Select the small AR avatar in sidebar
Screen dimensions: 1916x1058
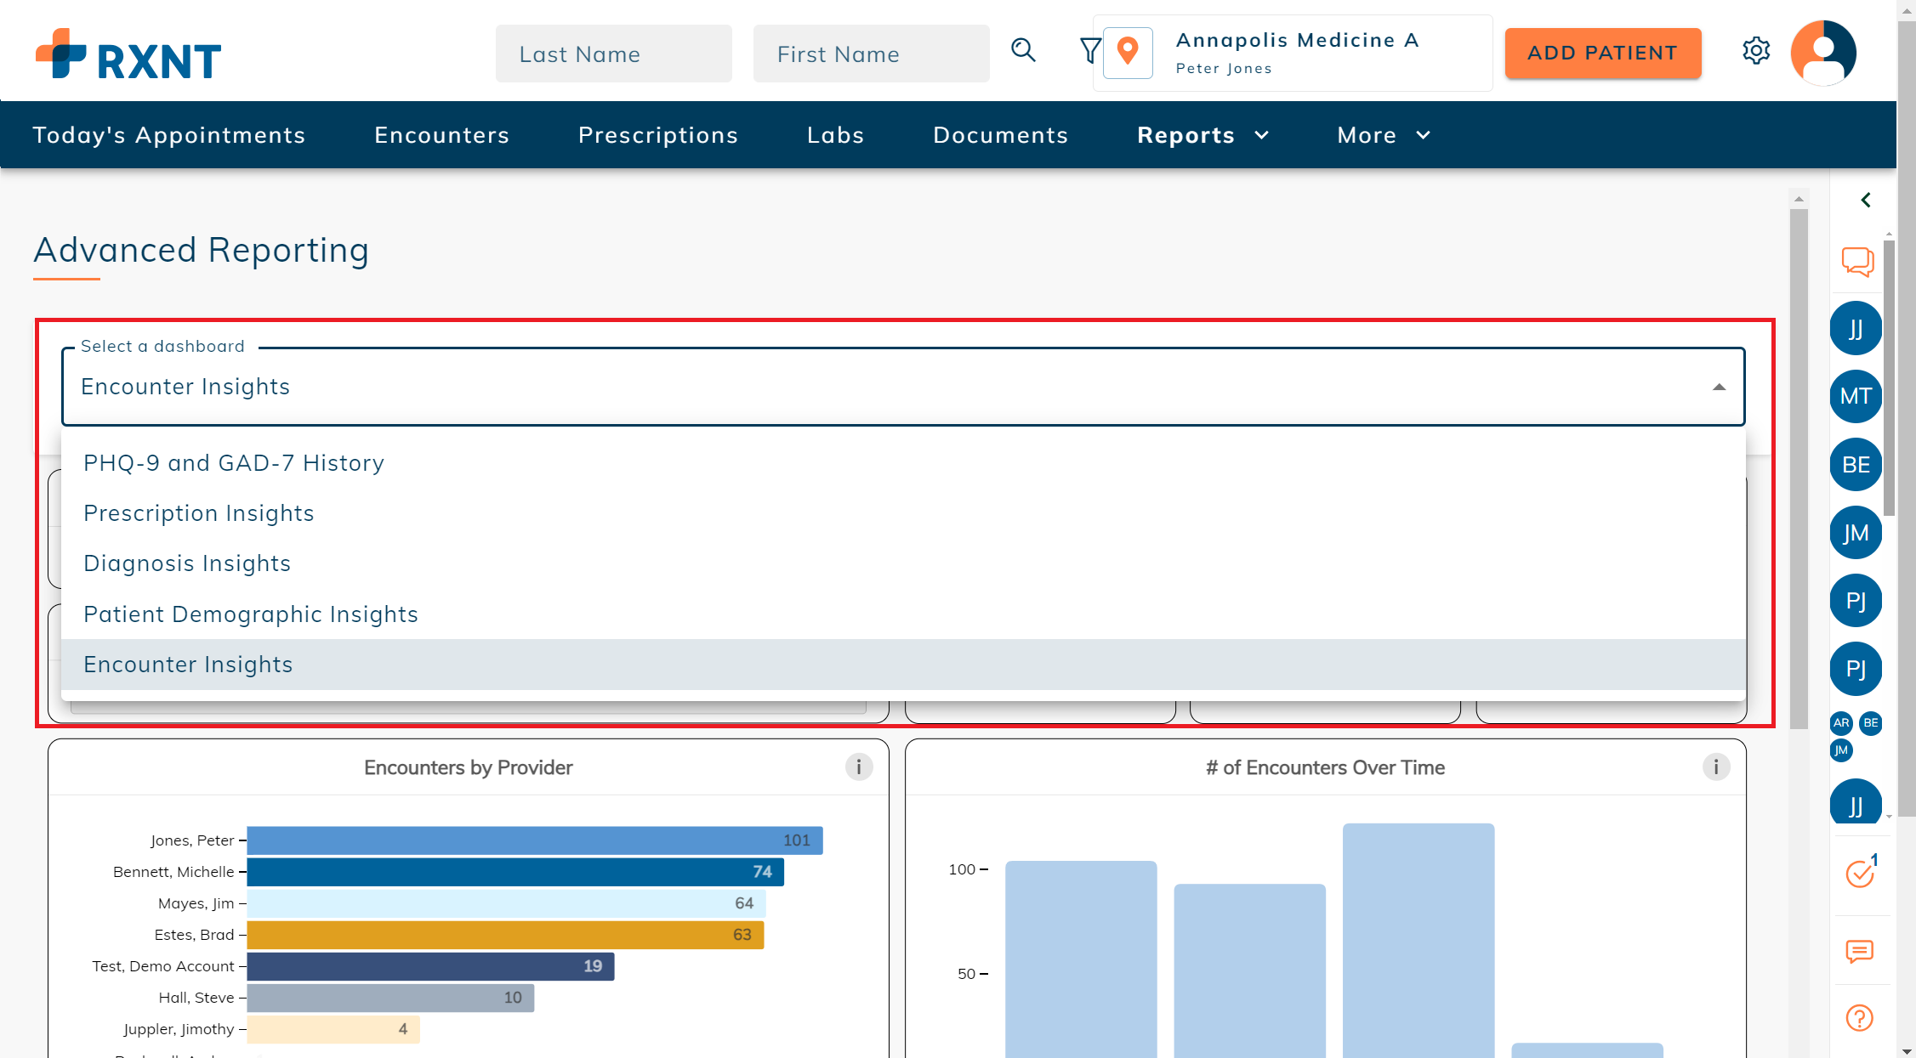pos(1841,723)
